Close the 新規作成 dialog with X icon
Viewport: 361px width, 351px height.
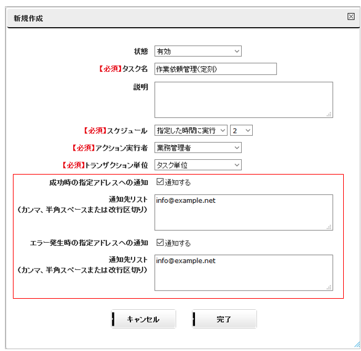point(351,17)
